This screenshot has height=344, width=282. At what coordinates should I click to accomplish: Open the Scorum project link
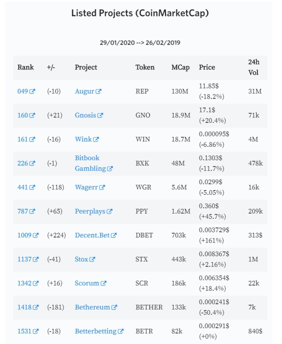pos(87,283)
